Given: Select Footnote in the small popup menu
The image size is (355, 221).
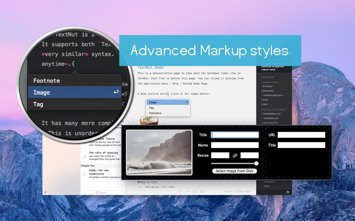Looking at the screenshot, I should [168, 113].
